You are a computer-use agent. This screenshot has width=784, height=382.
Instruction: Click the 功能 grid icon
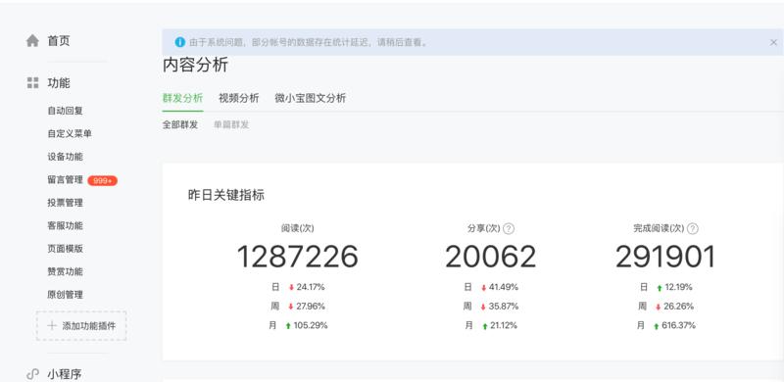32,83
